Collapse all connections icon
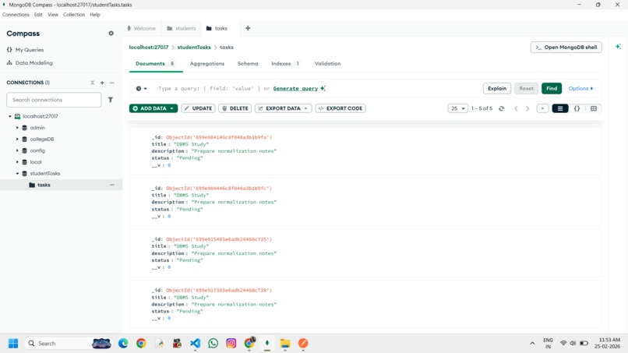628x353 pixels. tap(93, 83)
